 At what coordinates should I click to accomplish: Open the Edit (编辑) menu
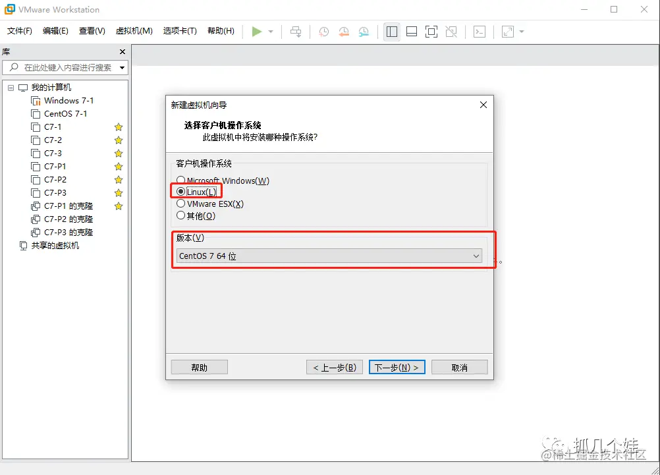[x=55, y=31]
